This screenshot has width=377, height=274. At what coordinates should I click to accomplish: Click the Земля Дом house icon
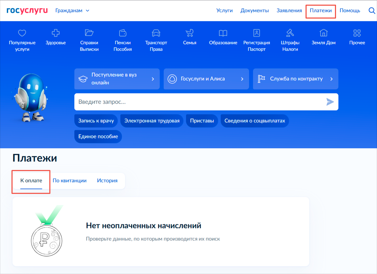pyautogui.click(x=324, y=33)
